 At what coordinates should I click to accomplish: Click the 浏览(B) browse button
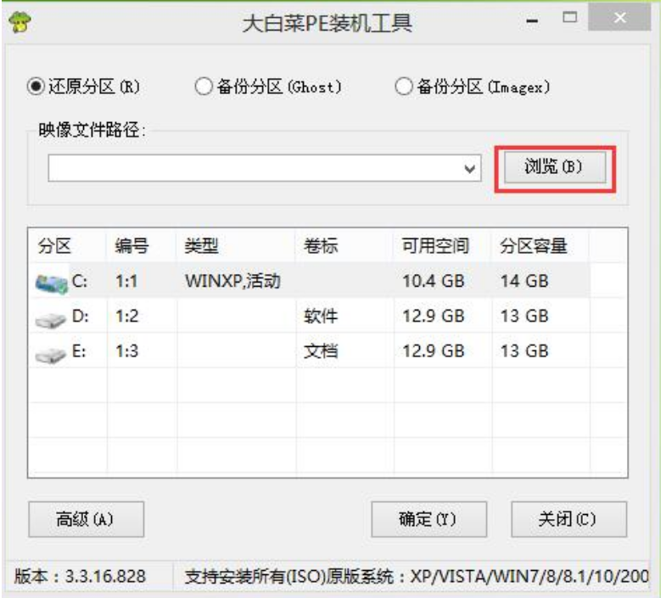coord(552,166)
